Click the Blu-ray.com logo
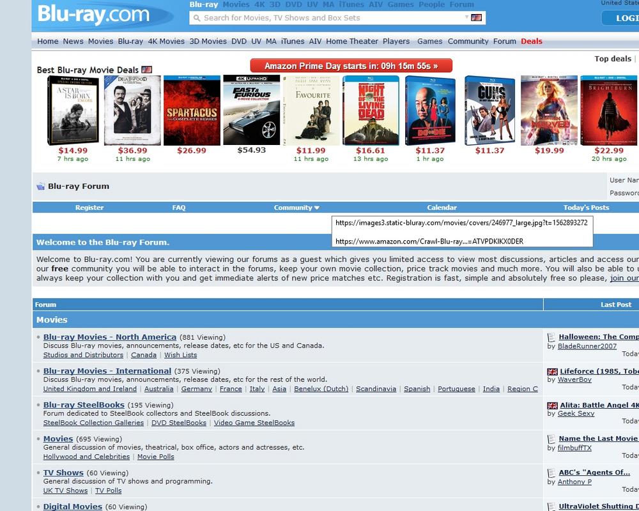This screenshot has height=511, width=639. point(94,15)
